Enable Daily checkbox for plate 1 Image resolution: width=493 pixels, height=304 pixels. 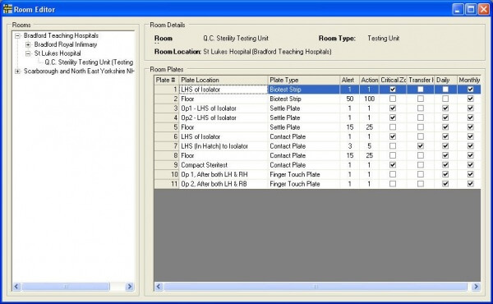coord(445,90)
